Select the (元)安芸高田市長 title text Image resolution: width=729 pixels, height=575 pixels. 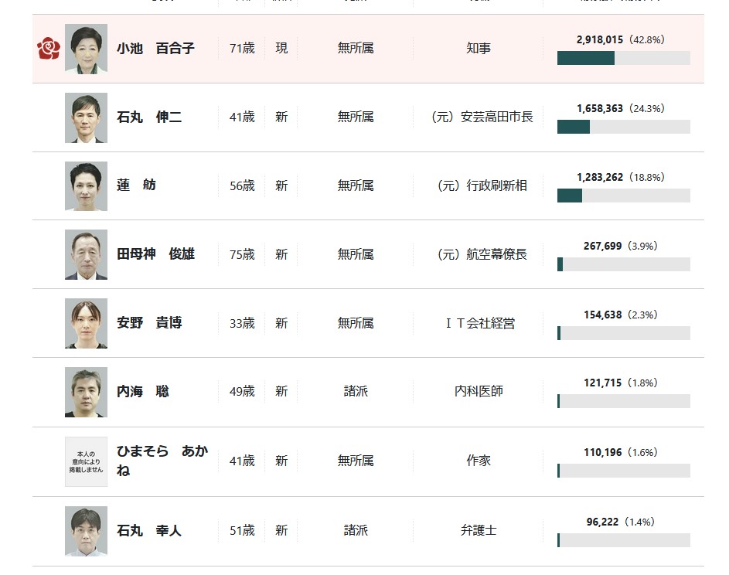click(482, 117)
